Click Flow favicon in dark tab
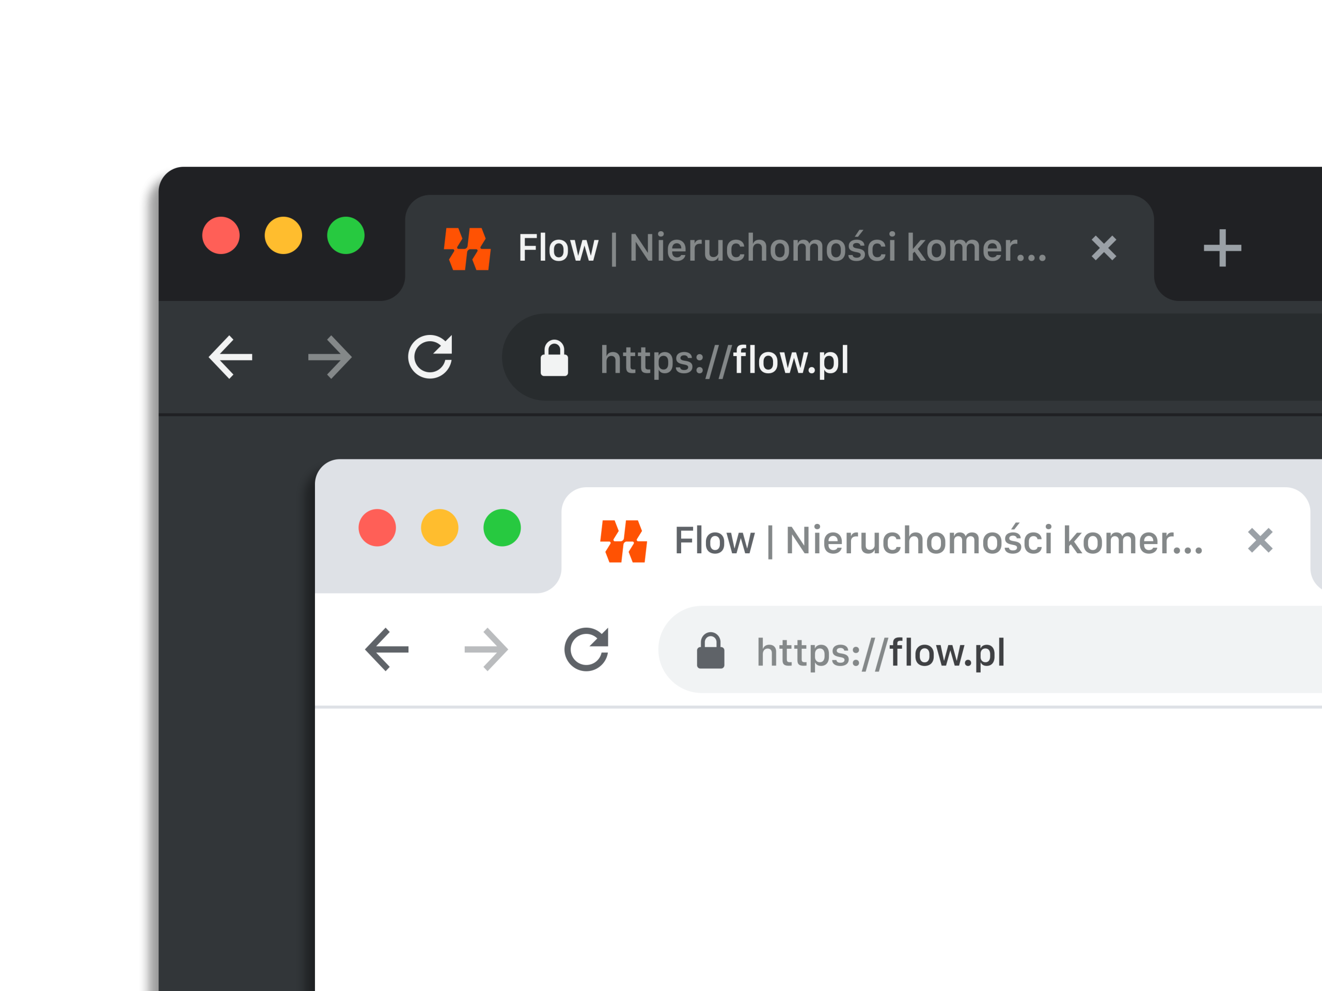 [x=467, y=248]
